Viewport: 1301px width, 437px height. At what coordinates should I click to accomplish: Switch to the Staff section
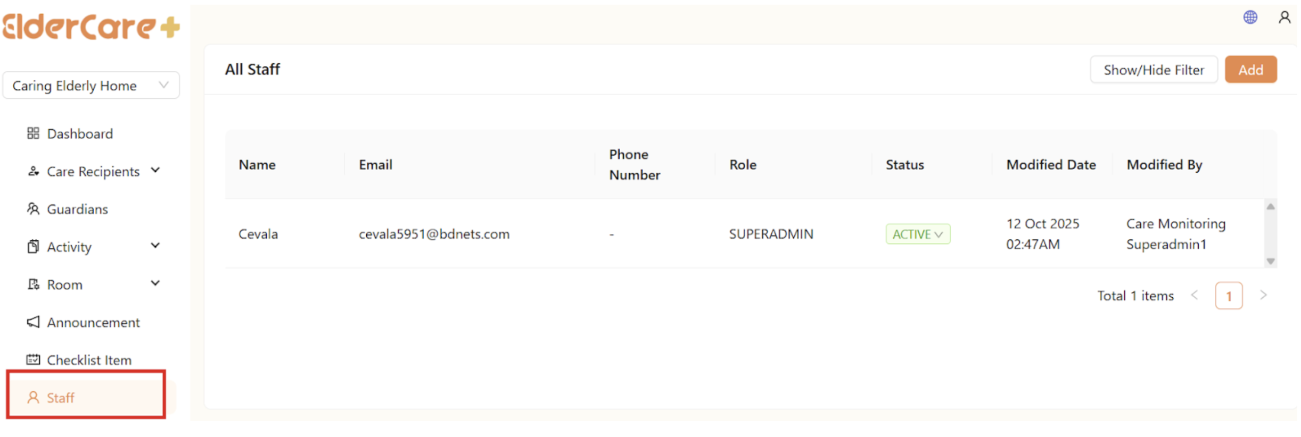pyautogui.click(x=60, y=397)
